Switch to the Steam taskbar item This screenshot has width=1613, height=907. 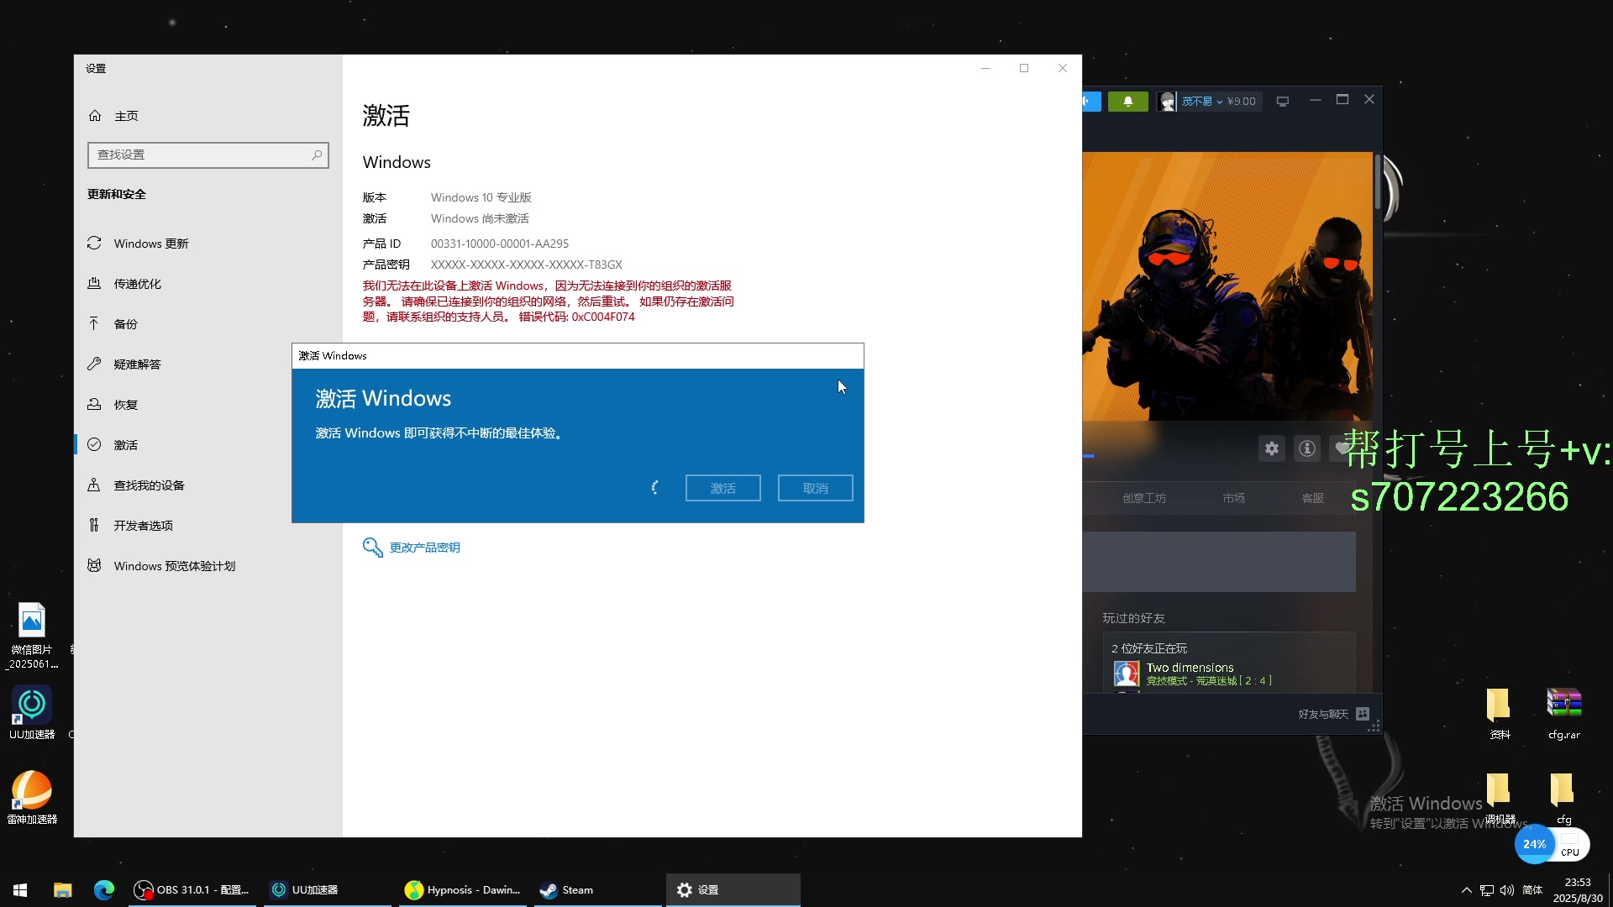tap(598, 890)
